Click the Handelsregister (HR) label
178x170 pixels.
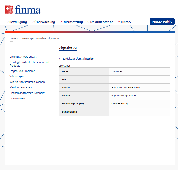pos(73,104)
